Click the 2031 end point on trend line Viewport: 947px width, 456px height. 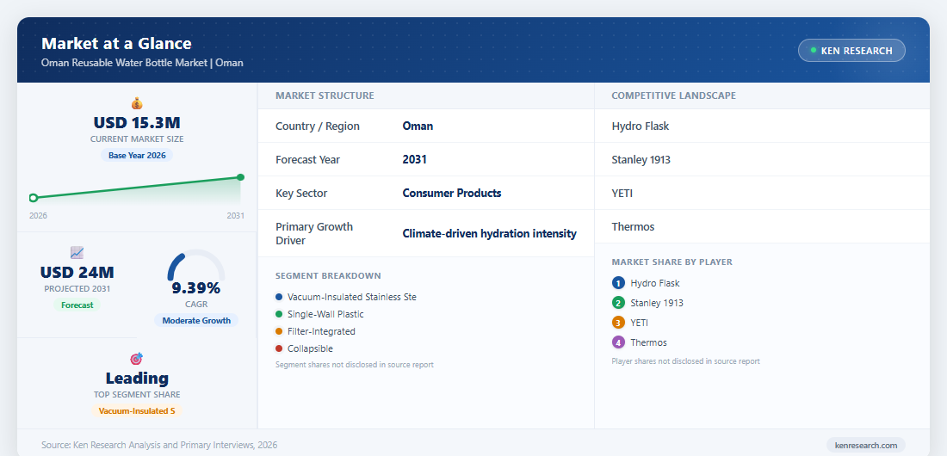[x=240, y=177]
